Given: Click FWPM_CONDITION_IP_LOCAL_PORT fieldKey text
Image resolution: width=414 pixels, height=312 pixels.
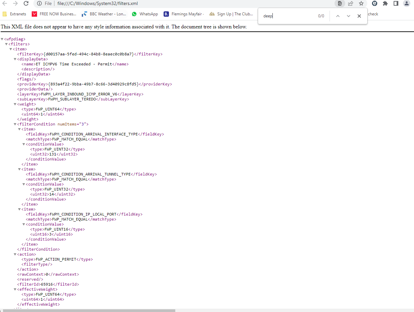Looking at the screenshot, I should 83,214.
